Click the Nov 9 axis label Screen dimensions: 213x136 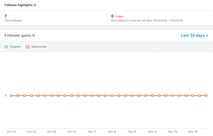pyautogui.click(x=132, y=132)
